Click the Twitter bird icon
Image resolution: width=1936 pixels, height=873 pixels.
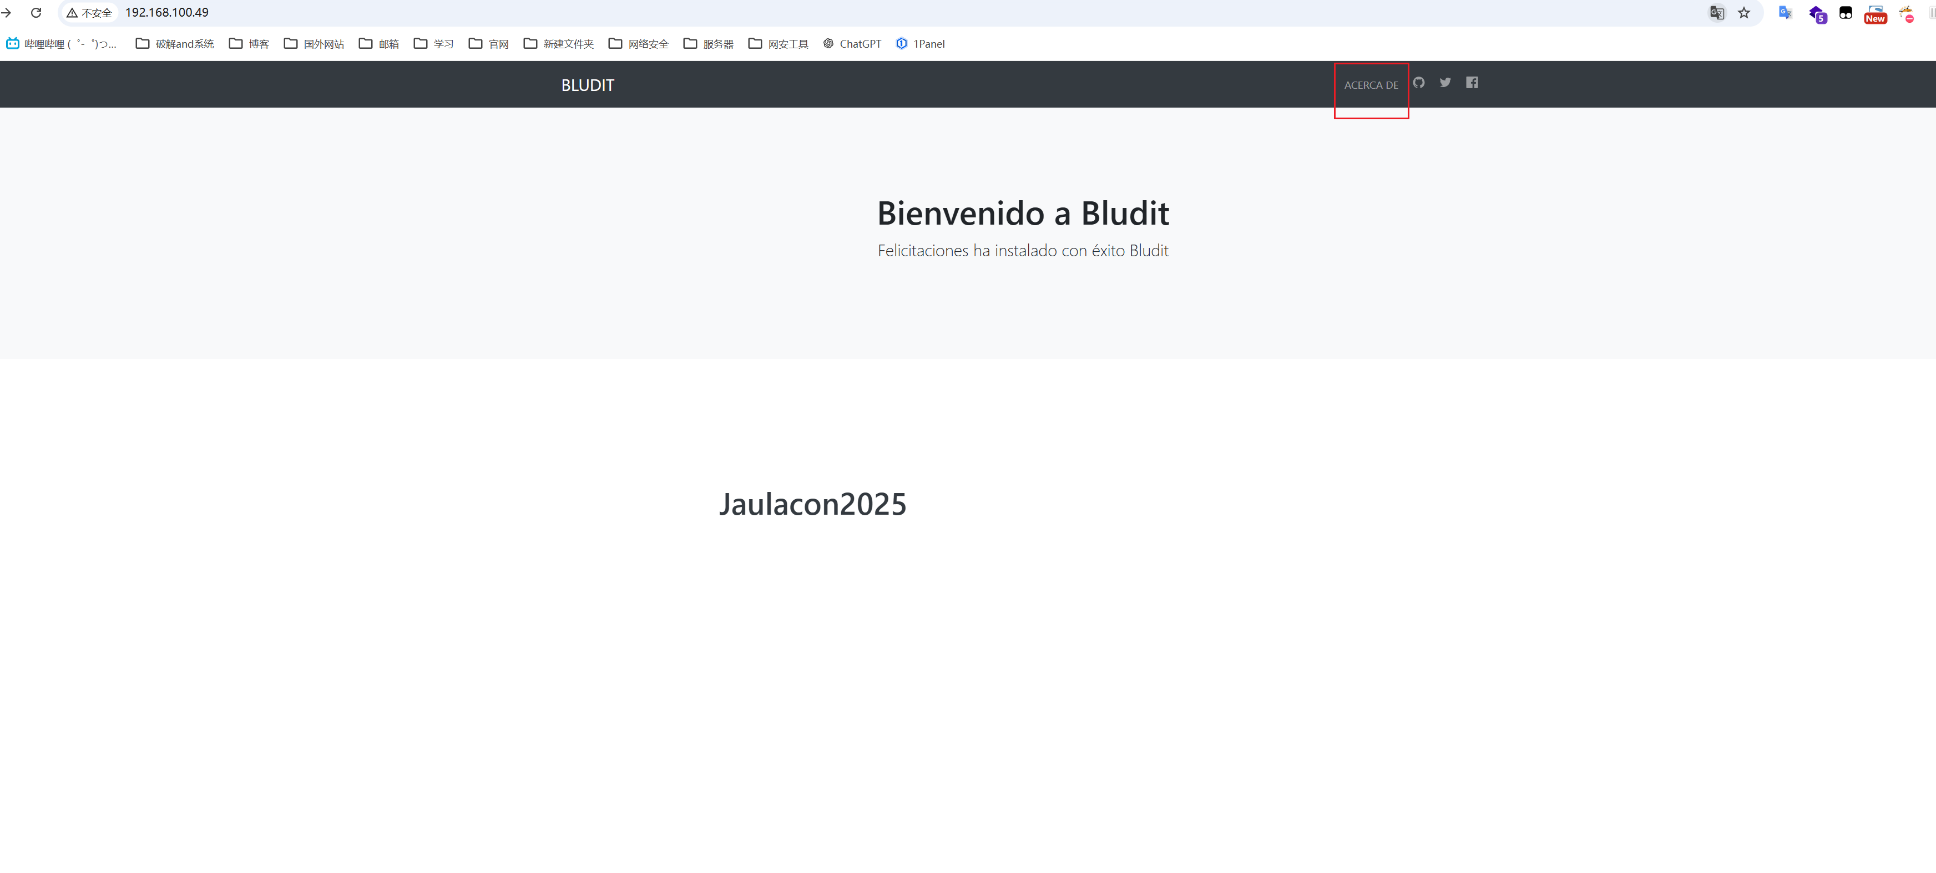pyautogui.click(x=1444, y=83)
